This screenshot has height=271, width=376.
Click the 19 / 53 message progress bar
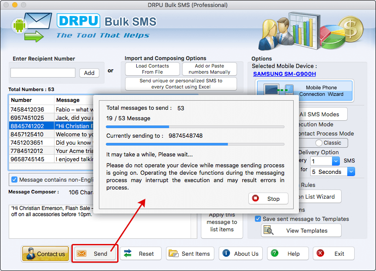coord(195,127)
